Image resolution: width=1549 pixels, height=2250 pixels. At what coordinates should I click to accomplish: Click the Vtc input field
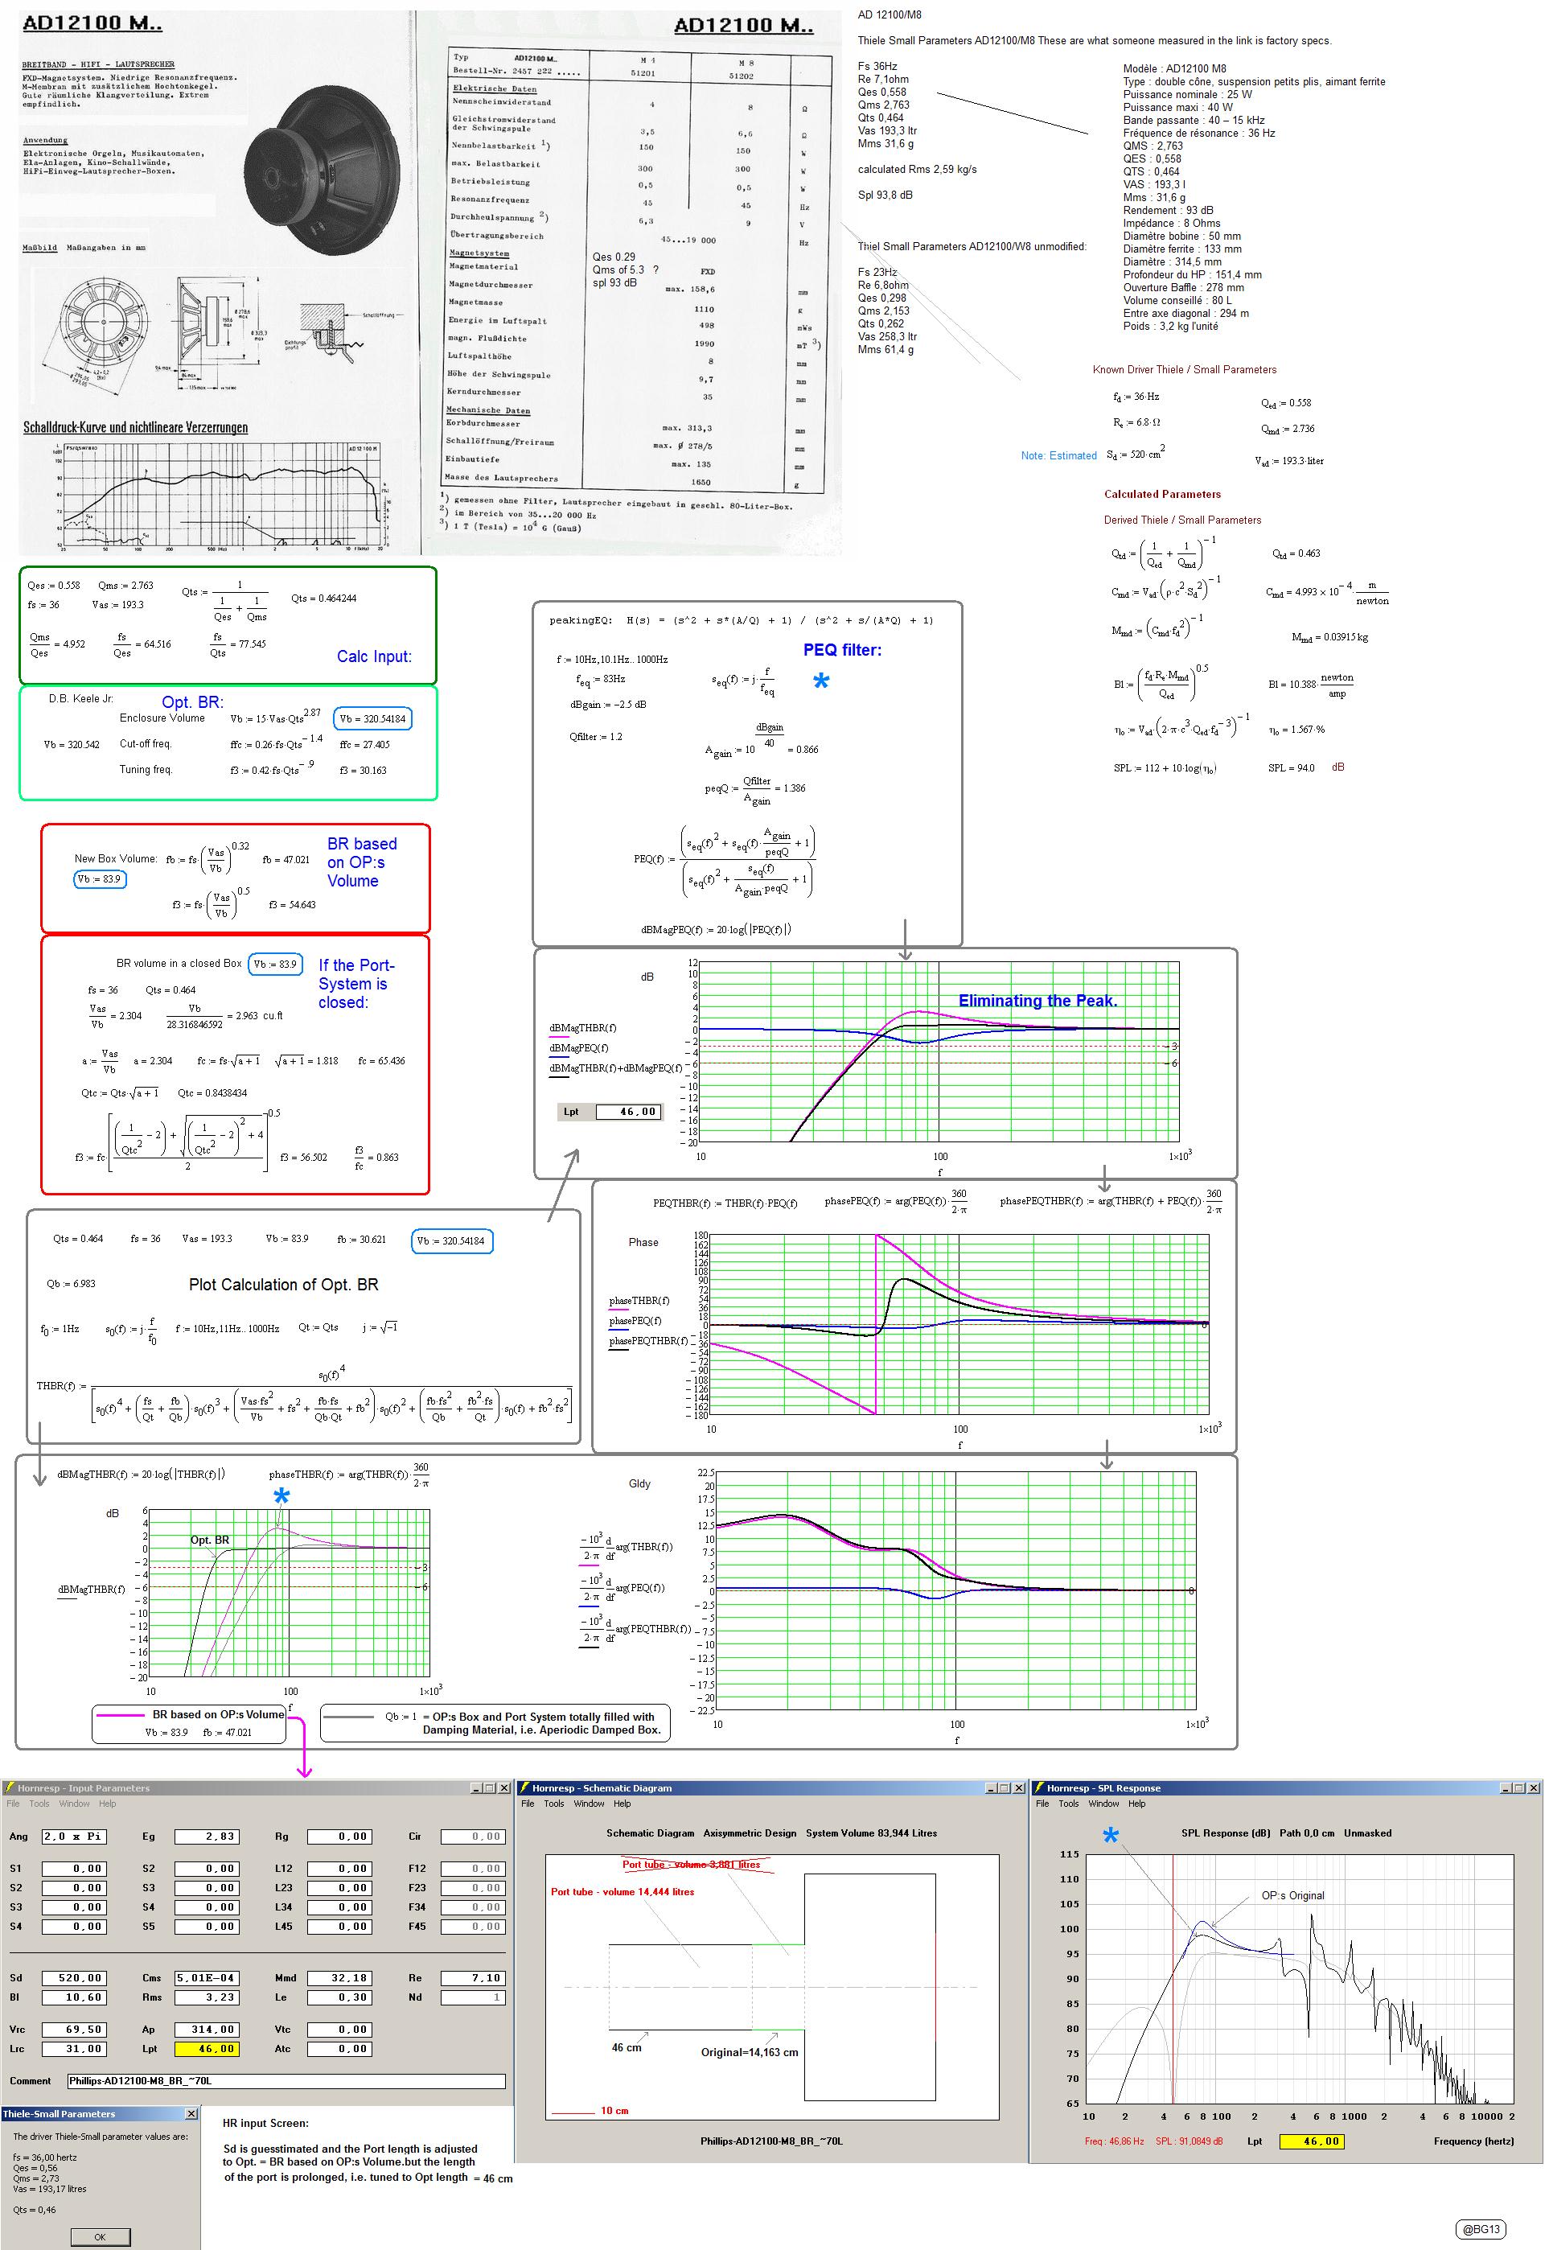[339, 2030]
